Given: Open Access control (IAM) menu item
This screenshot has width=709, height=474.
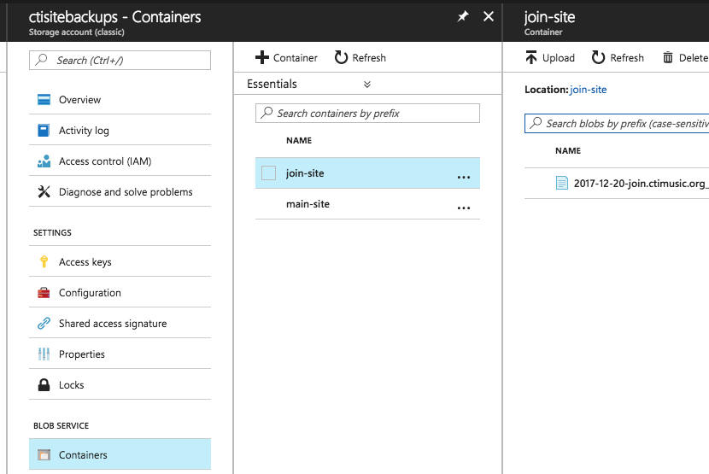Looking at the screenshot, I should tap(120, 161).
